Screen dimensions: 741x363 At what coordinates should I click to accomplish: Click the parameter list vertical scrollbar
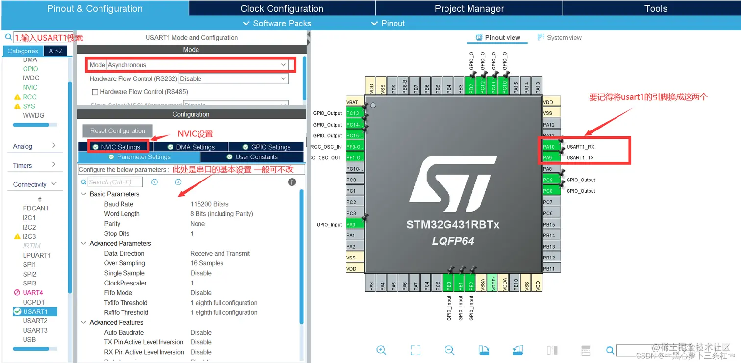301,256
